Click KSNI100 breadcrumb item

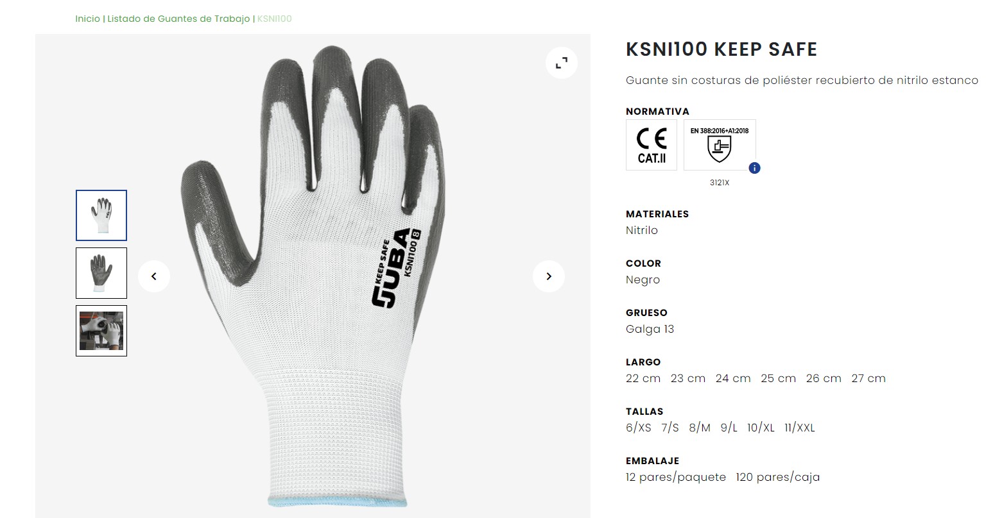(x=275, y=19)
